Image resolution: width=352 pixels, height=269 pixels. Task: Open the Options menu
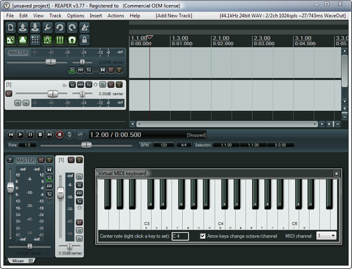75,16
